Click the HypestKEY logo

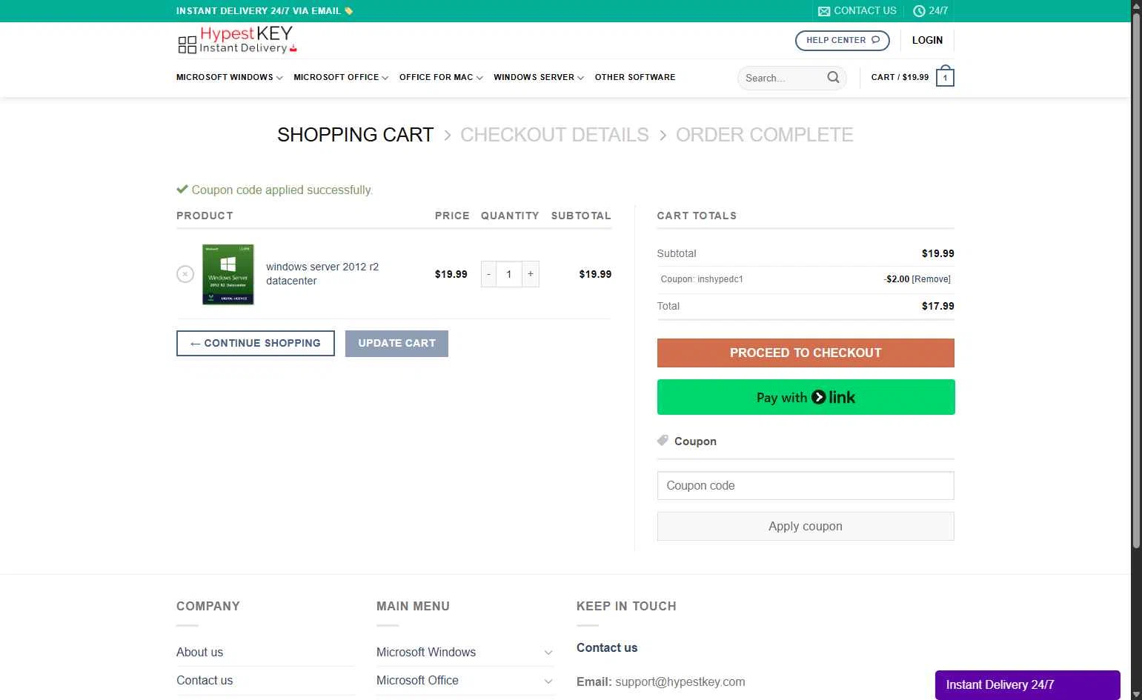click(237, 40)
